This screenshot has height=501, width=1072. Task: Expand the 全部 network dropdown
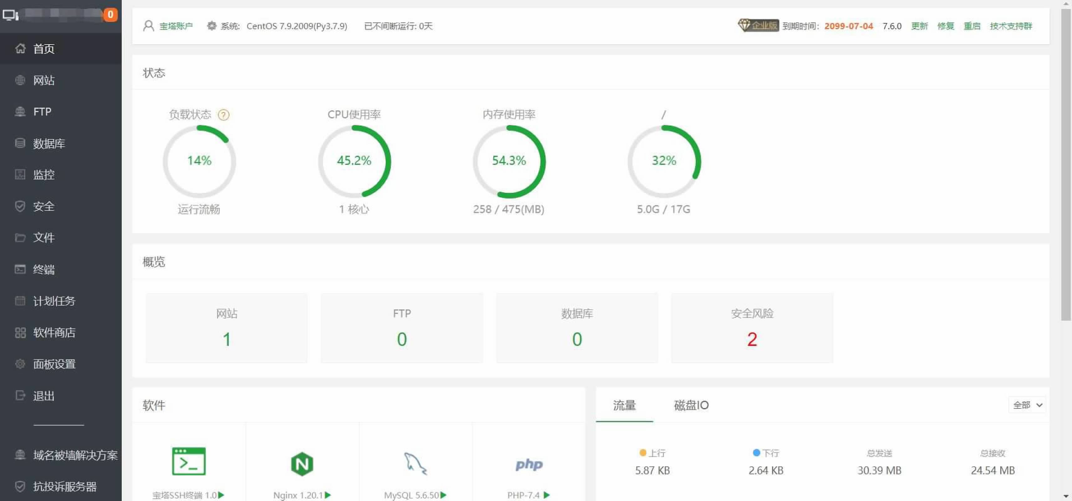tap(1027, 405)
